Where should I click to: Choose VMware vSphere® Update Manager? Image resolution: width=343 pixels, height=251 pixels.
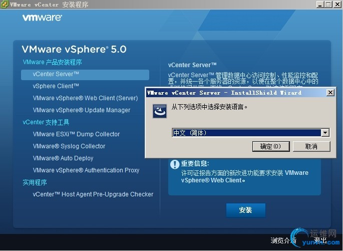82,110
